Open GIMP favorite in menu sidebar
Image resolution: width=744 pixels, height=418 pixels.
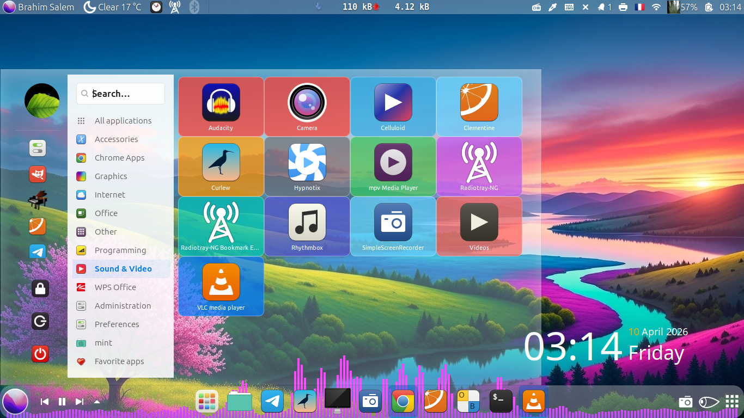[38, 174]
